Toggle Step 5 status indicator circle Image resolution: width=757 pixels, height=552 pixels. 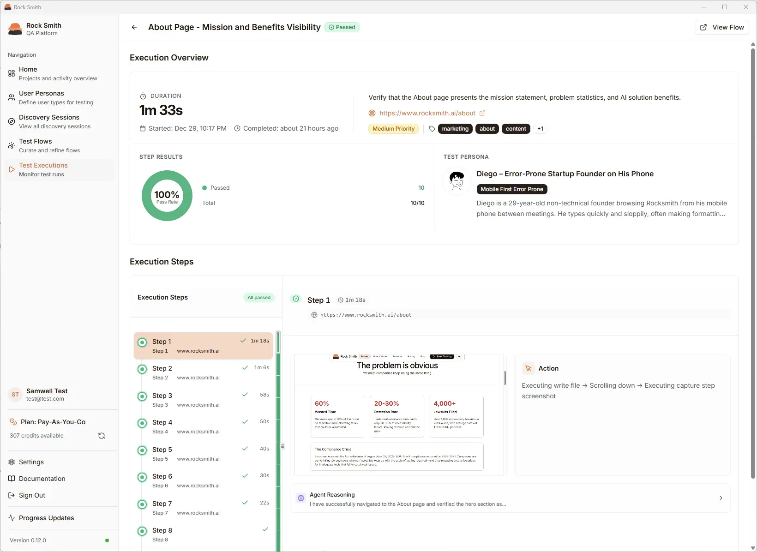[142, 450]
